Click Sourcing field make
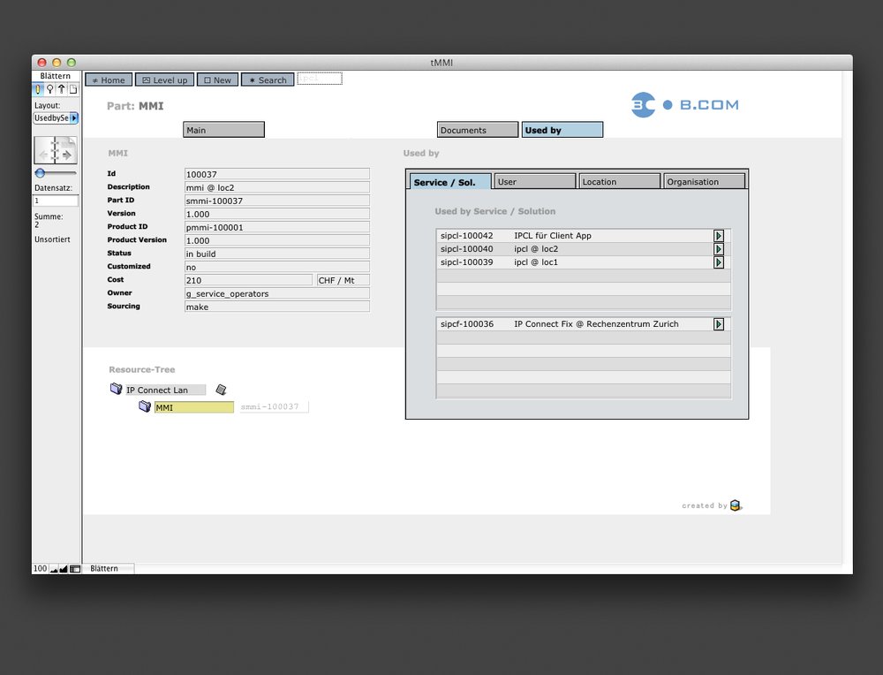 (x=277, y=307)
